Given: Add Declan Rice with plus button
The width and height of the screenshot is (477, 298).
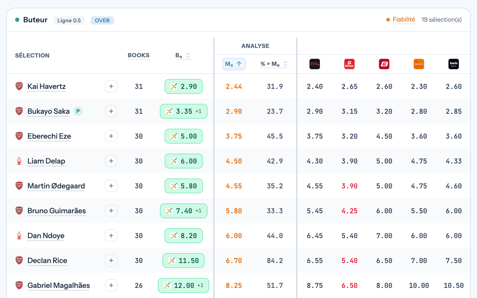Looking at the screenshot, I should pyautogui.click(x=111, y=260).
